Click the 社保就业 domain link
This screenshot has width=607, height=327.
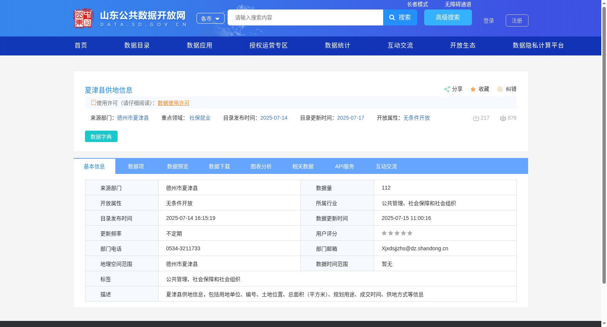200,118
